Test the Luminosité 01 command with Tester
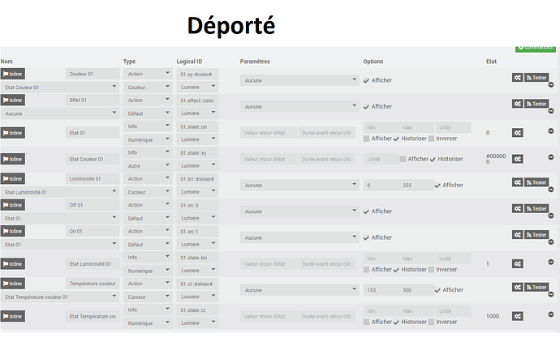This screenshot has width=560, height=346. (x=536, y=182)
